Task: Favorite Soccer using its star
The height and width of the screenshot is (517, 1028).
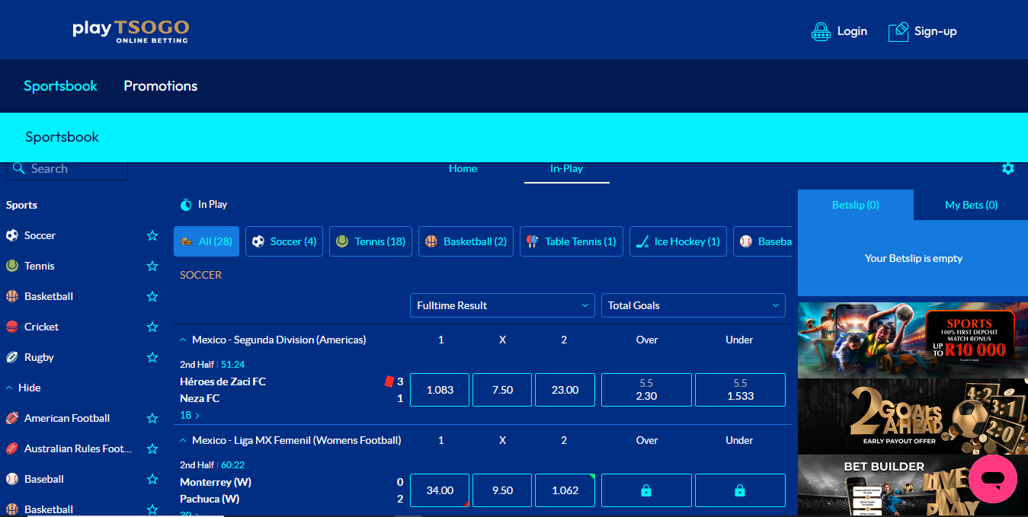Action: click(x=152, y=236)
